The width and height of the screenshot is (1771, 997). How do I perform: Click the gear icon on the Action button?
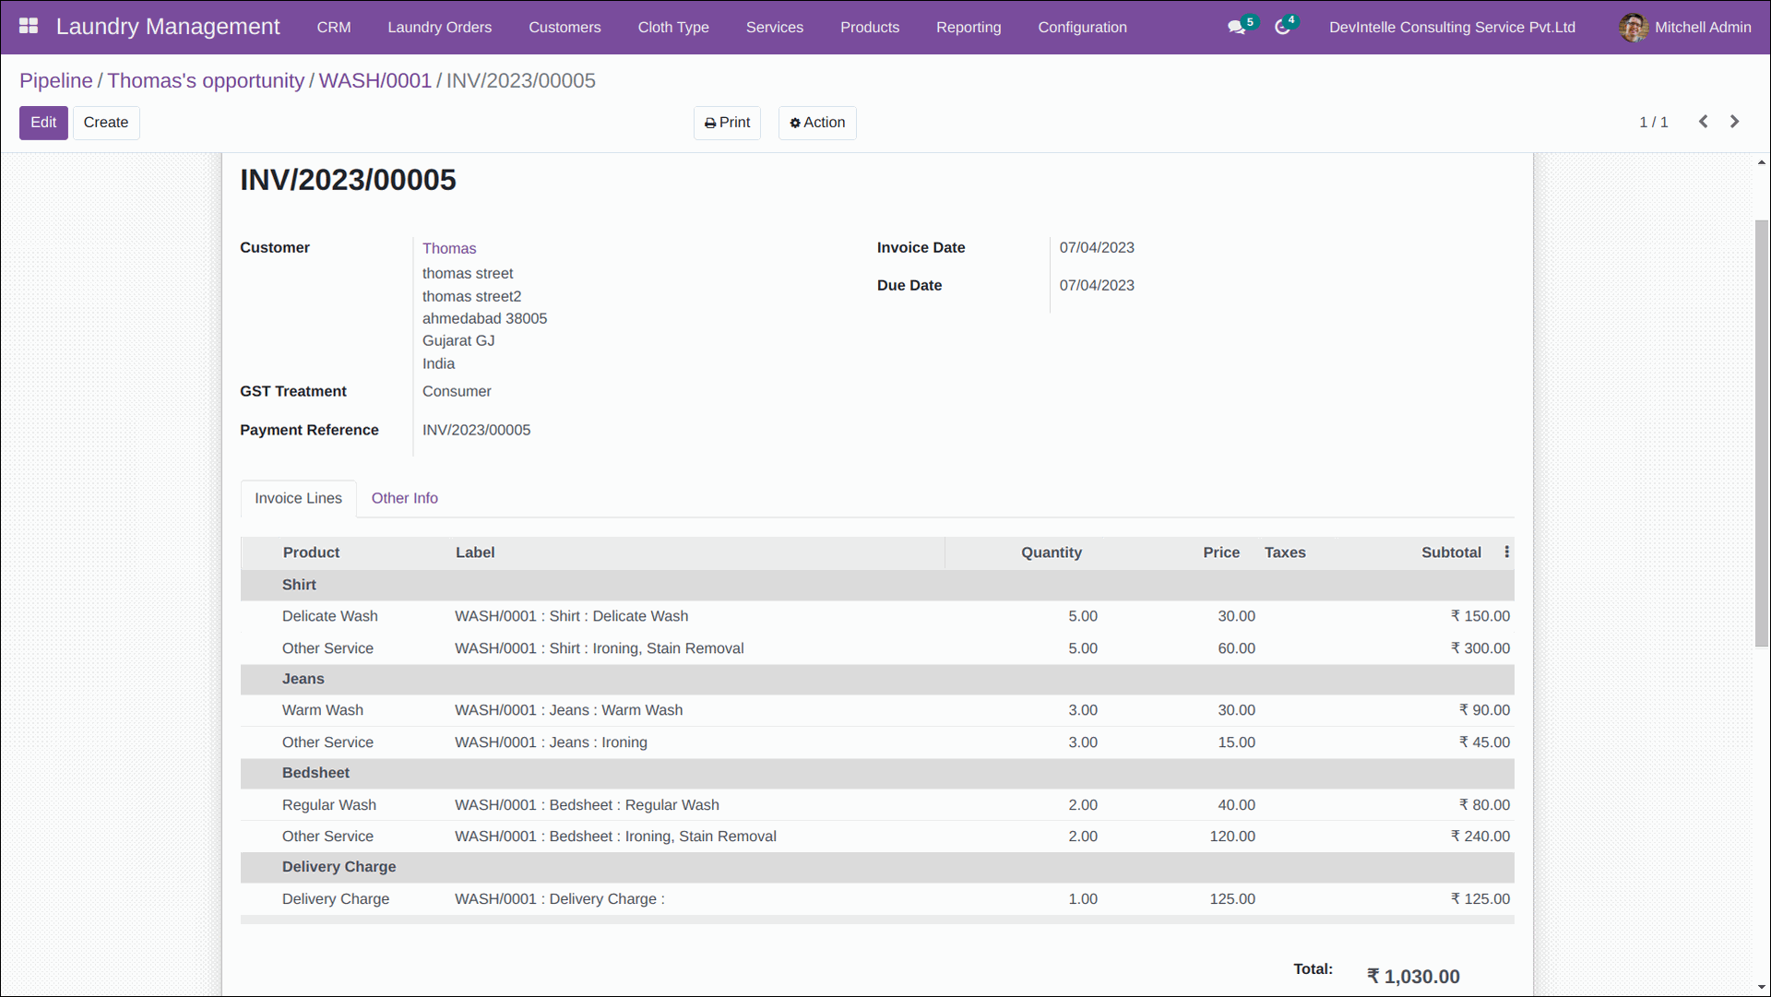tap(795, 122)
